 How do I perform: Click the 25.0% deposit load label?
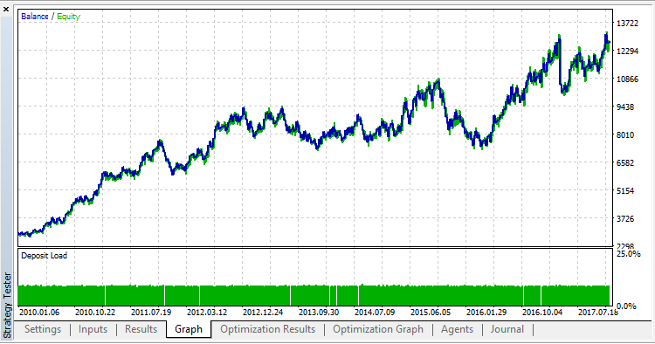click(x=628, y=254)
